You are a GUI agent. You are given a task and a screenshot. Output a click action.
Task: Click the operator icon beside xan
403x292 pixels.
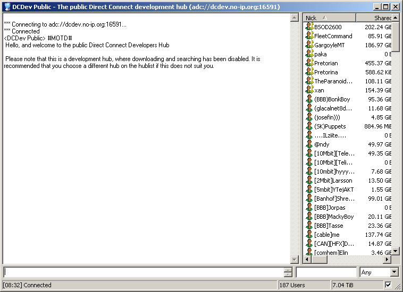tap(309, 90)
